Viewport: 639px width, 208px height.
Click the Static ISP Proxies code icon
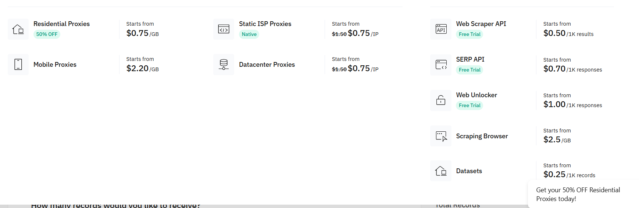[224, 29]
